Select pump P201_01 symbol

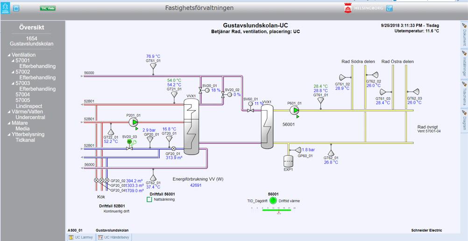coord(134,122)
